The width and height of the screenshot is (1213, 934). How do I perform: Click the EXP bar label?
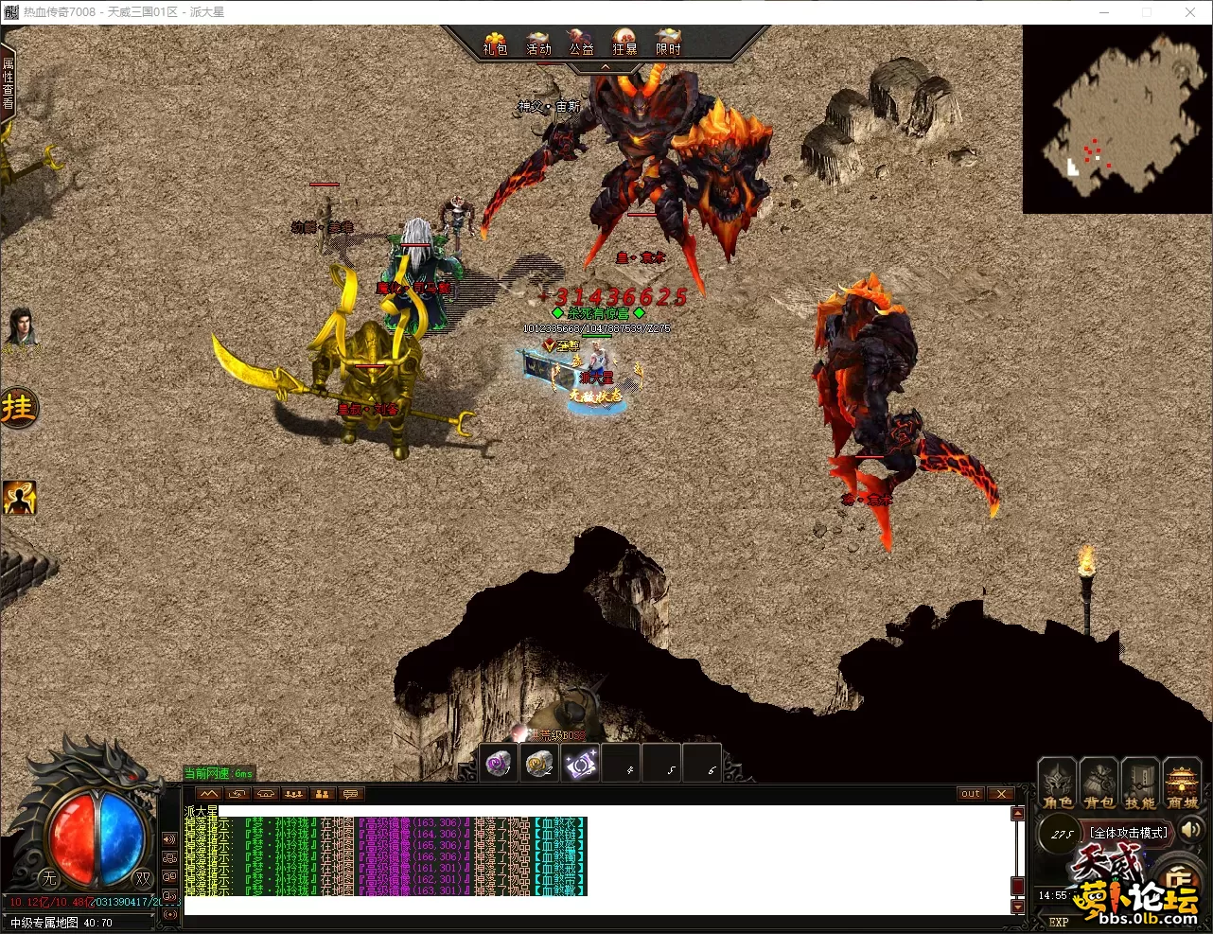1059,922
